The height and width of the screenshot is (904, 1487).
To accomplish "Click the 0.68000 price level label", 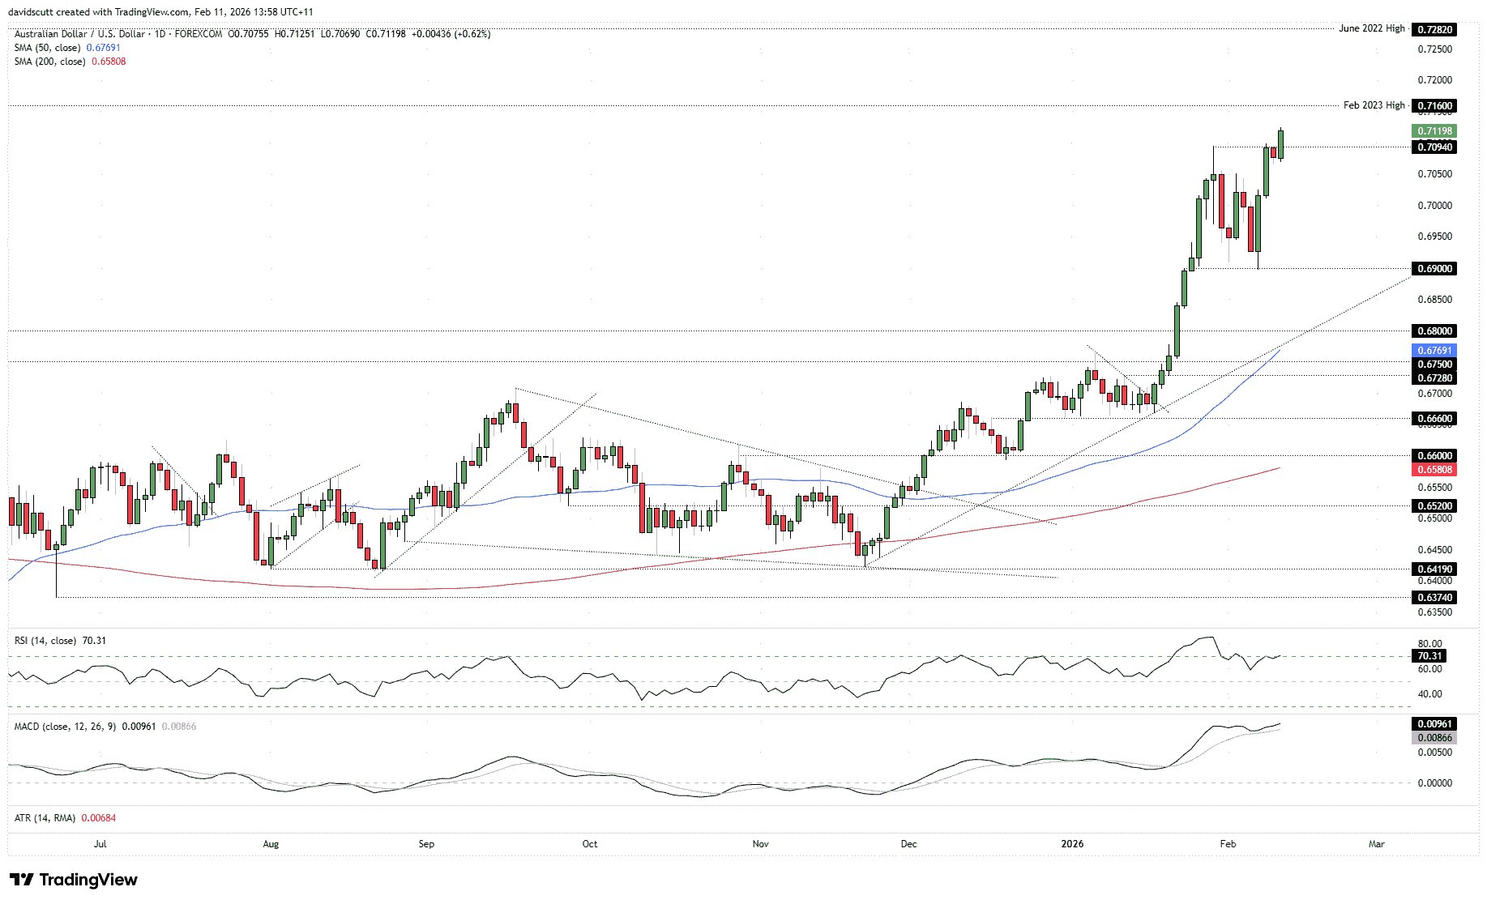I will pos(1434,331).
